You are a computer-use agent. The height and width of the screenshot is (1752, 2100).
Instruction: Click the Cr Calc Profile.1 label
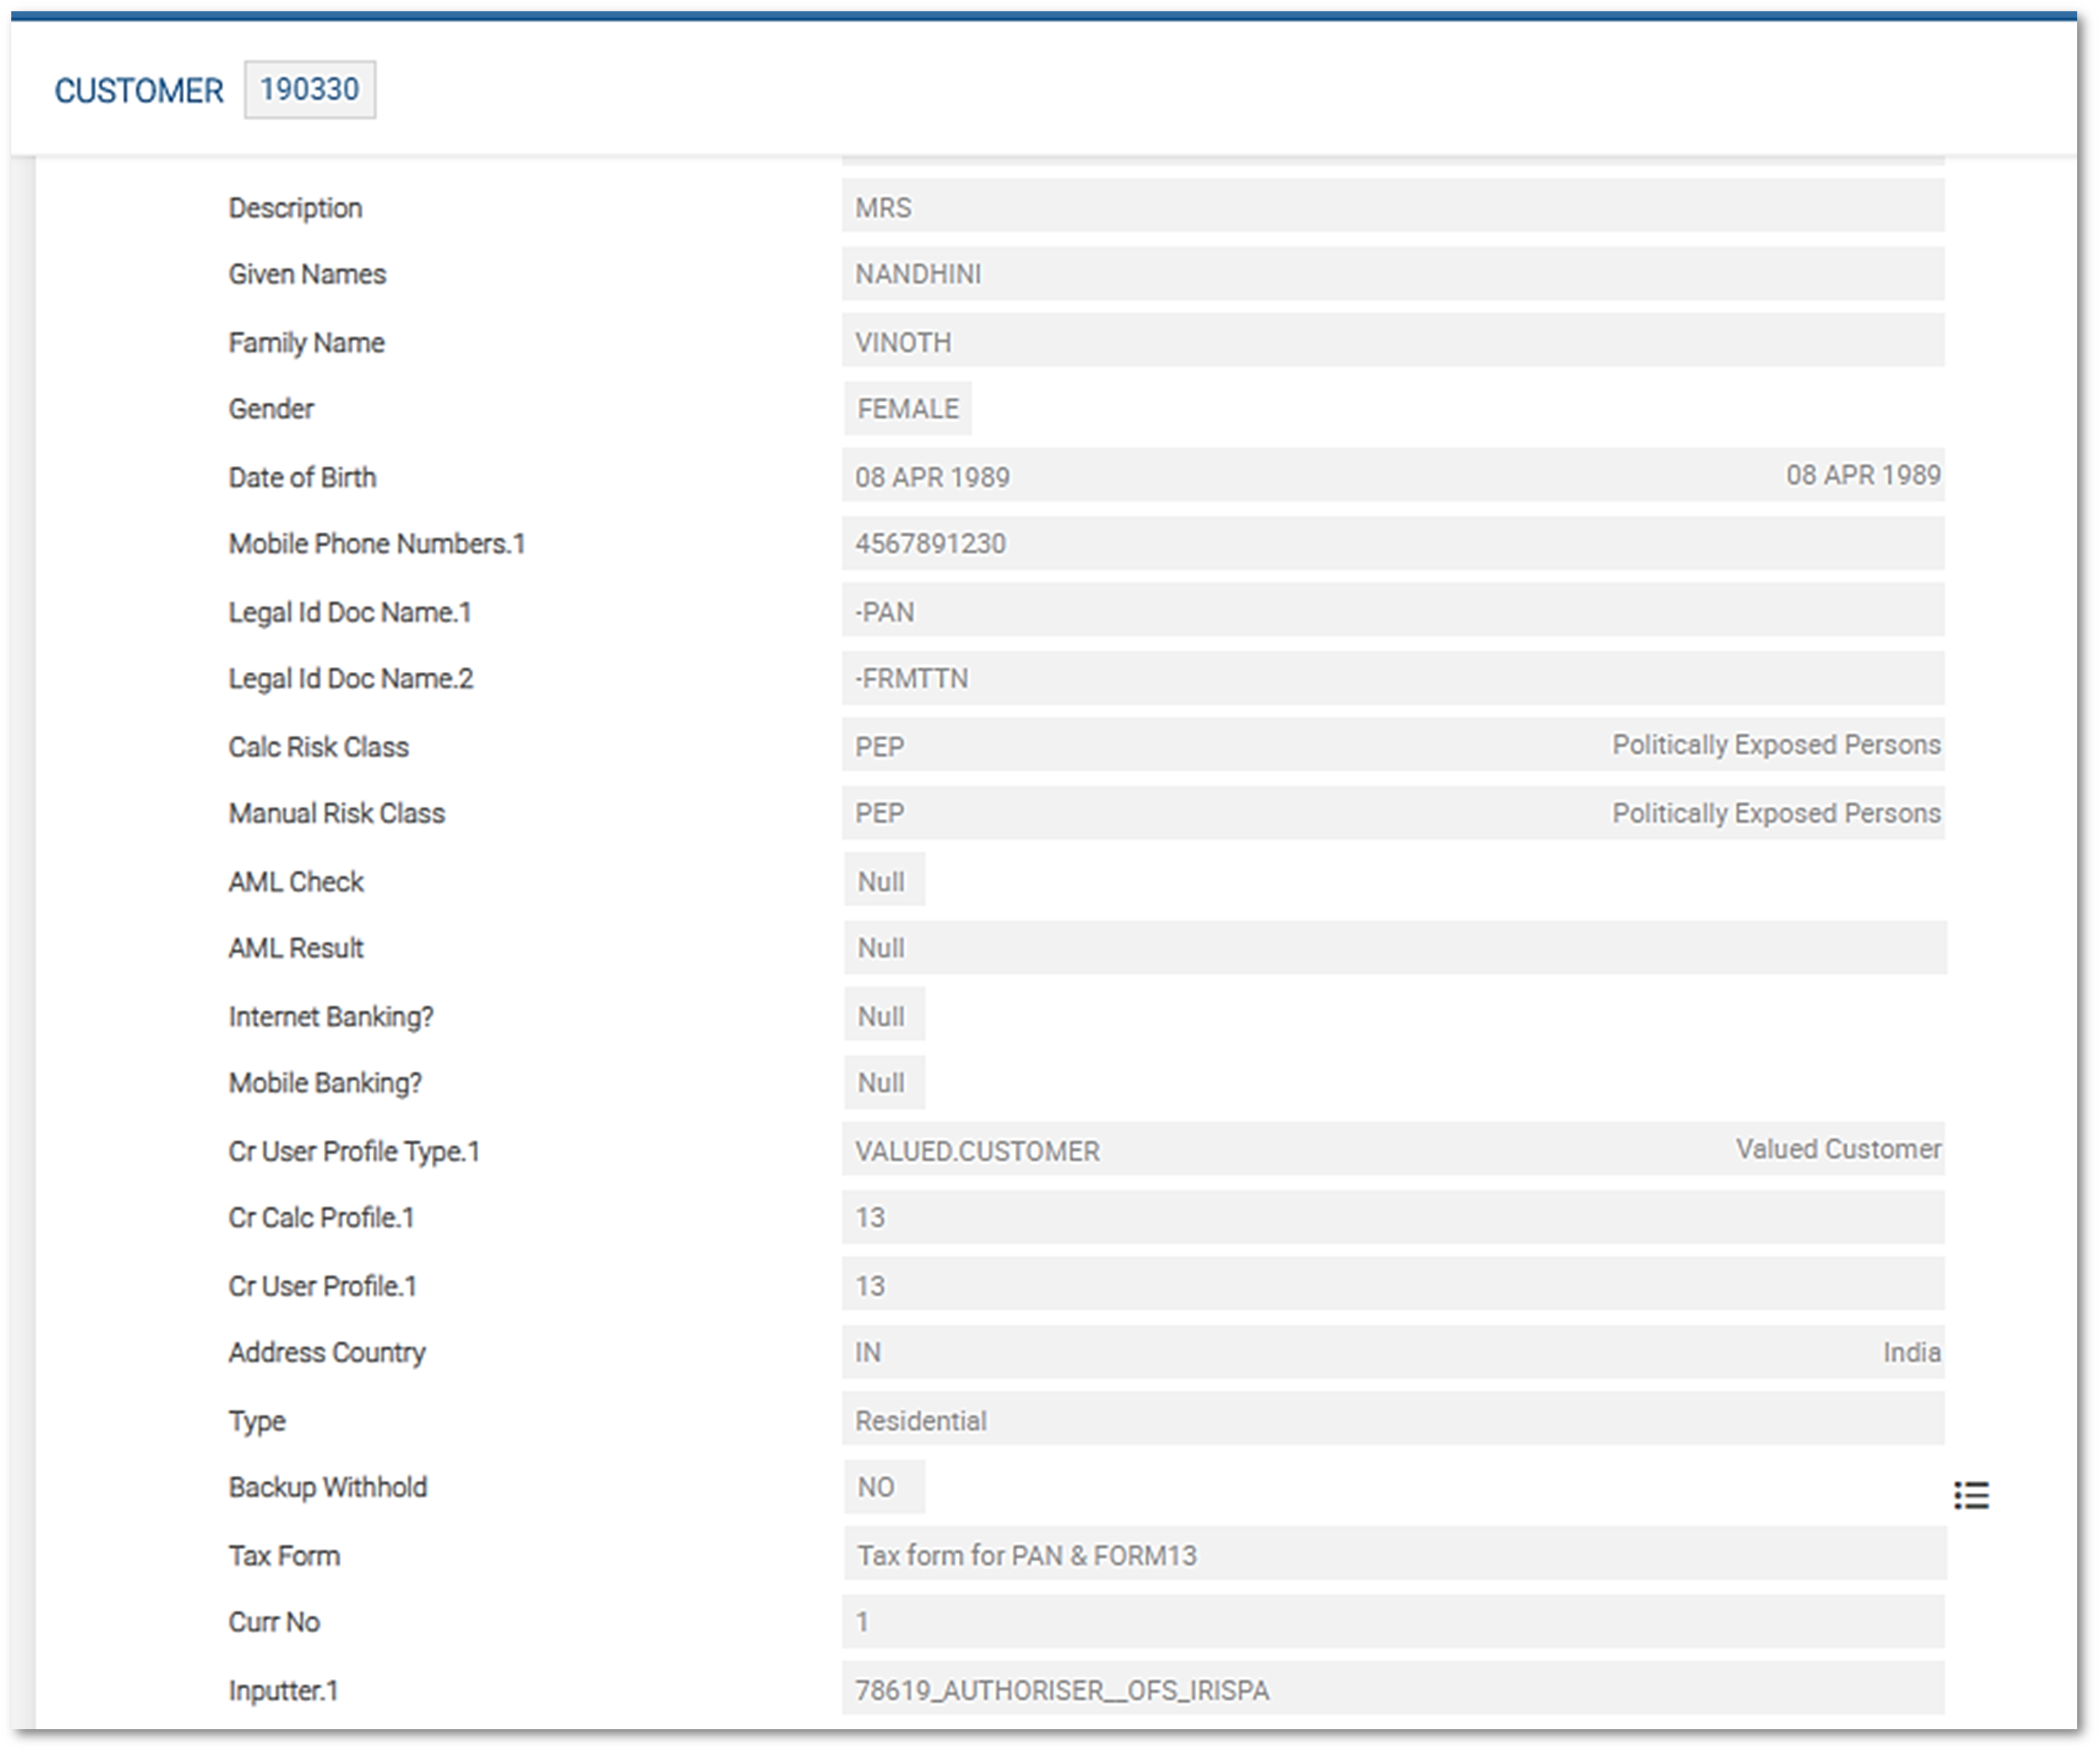click(321, 1218)
